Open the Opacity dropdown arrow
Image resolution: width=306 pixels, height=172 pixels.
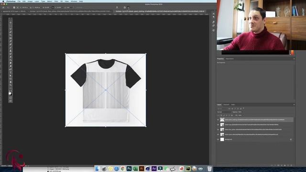243,112
